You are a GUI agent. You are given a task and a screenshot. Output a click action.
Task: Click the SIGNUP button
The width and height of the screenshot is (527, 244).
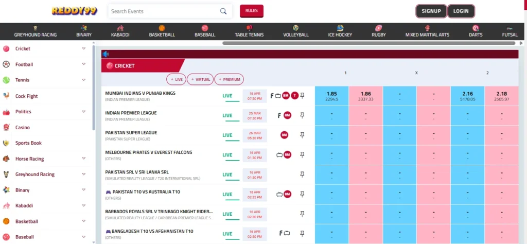431,11
